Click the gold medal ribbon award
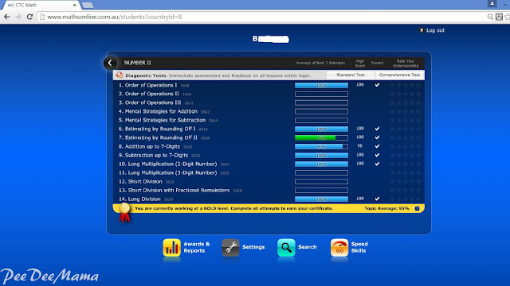 click(x=124, y=212)
